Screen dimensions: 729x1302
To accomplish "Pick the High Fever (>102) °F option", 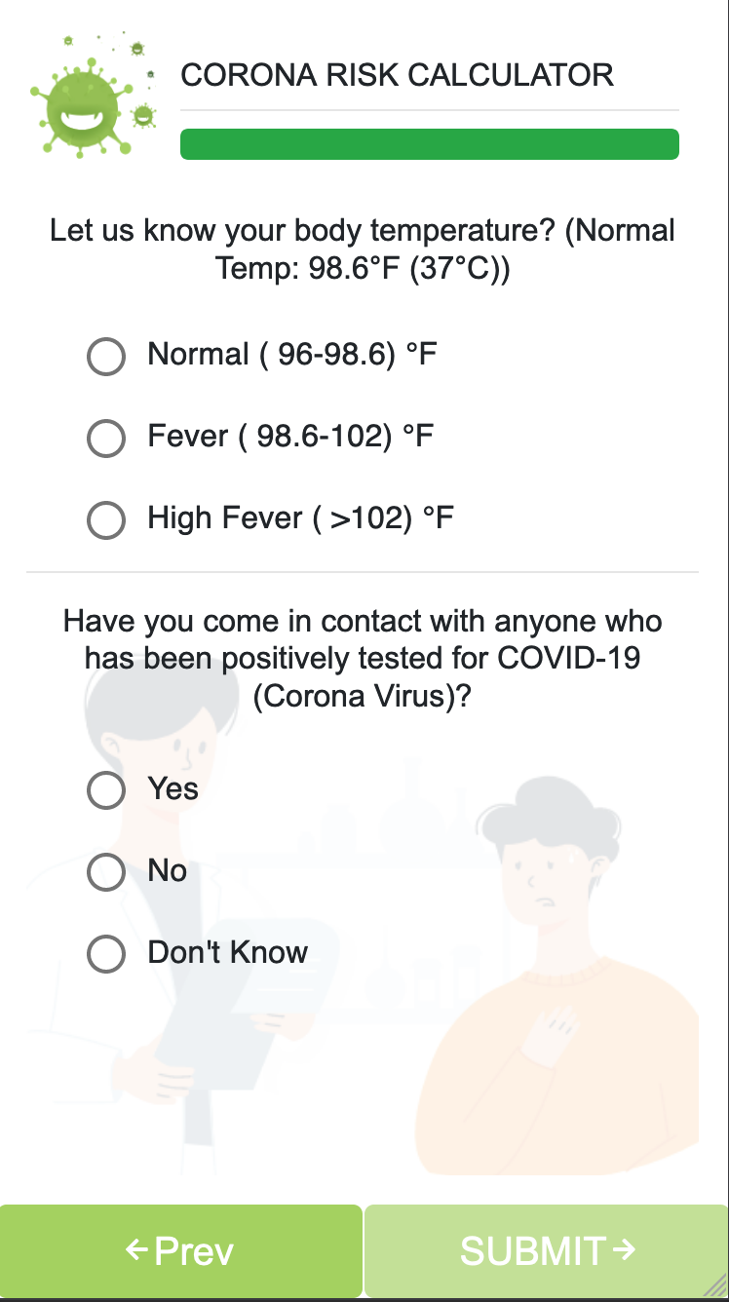I will click(x=106, y=519).
